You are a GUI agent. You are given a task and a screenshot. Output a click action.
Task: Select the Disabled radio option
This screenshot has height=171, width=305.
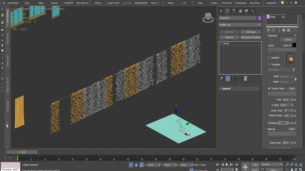pos(269,57)
